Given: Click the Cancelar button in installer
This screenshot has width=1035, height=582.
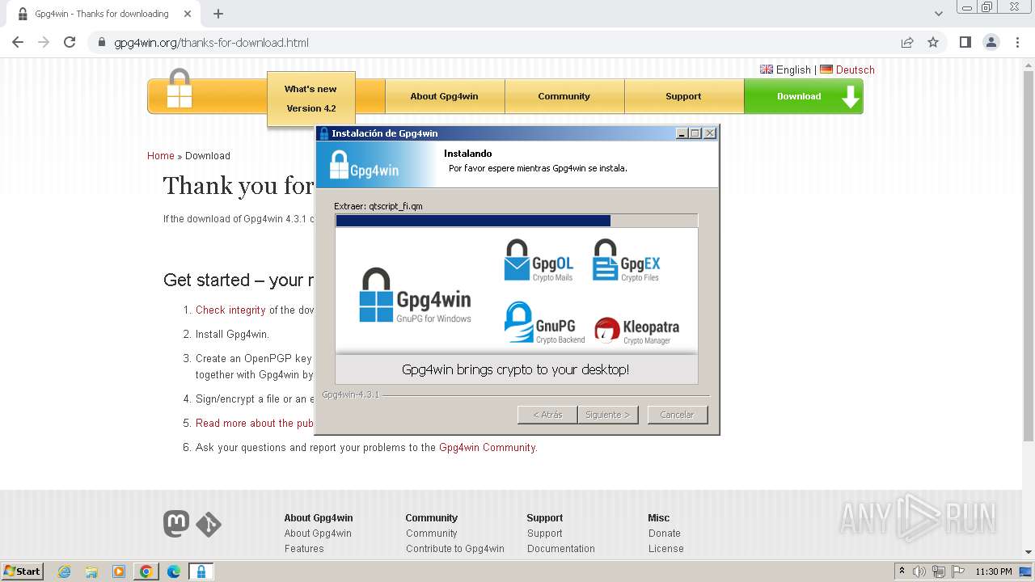Looking at the screenshot, I should point(677,415).
